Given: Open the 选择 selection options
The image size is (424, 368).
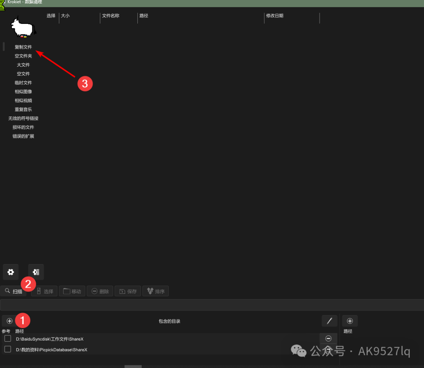Looking at the screenshot, I should [x=44, y=291].
